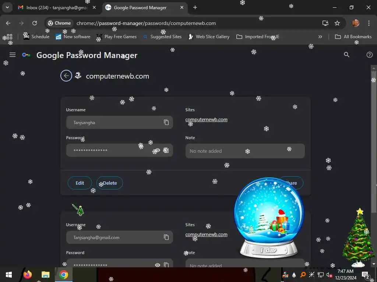
Task: Open the apps grid in bookmarks bar
Action: [9, 37]
